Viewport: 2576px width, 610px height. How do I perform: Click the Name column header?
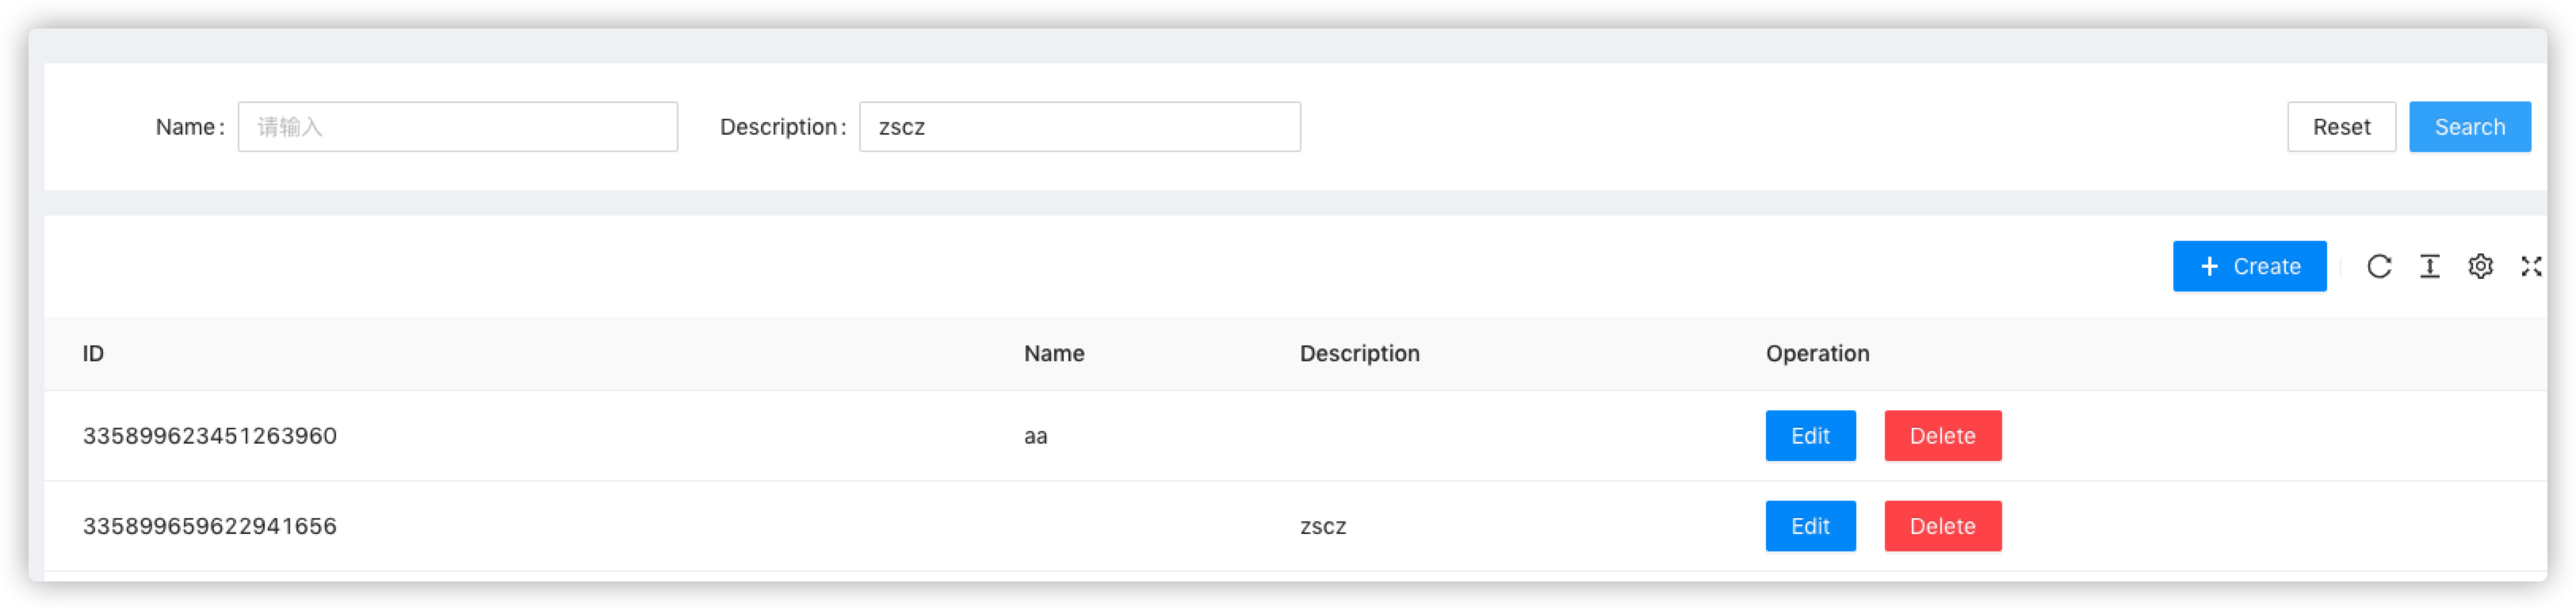tap(1054, 353)
